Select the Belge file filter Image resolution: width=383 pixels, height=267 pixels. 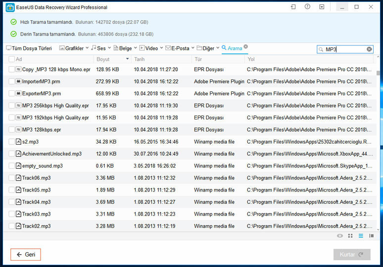123,48
